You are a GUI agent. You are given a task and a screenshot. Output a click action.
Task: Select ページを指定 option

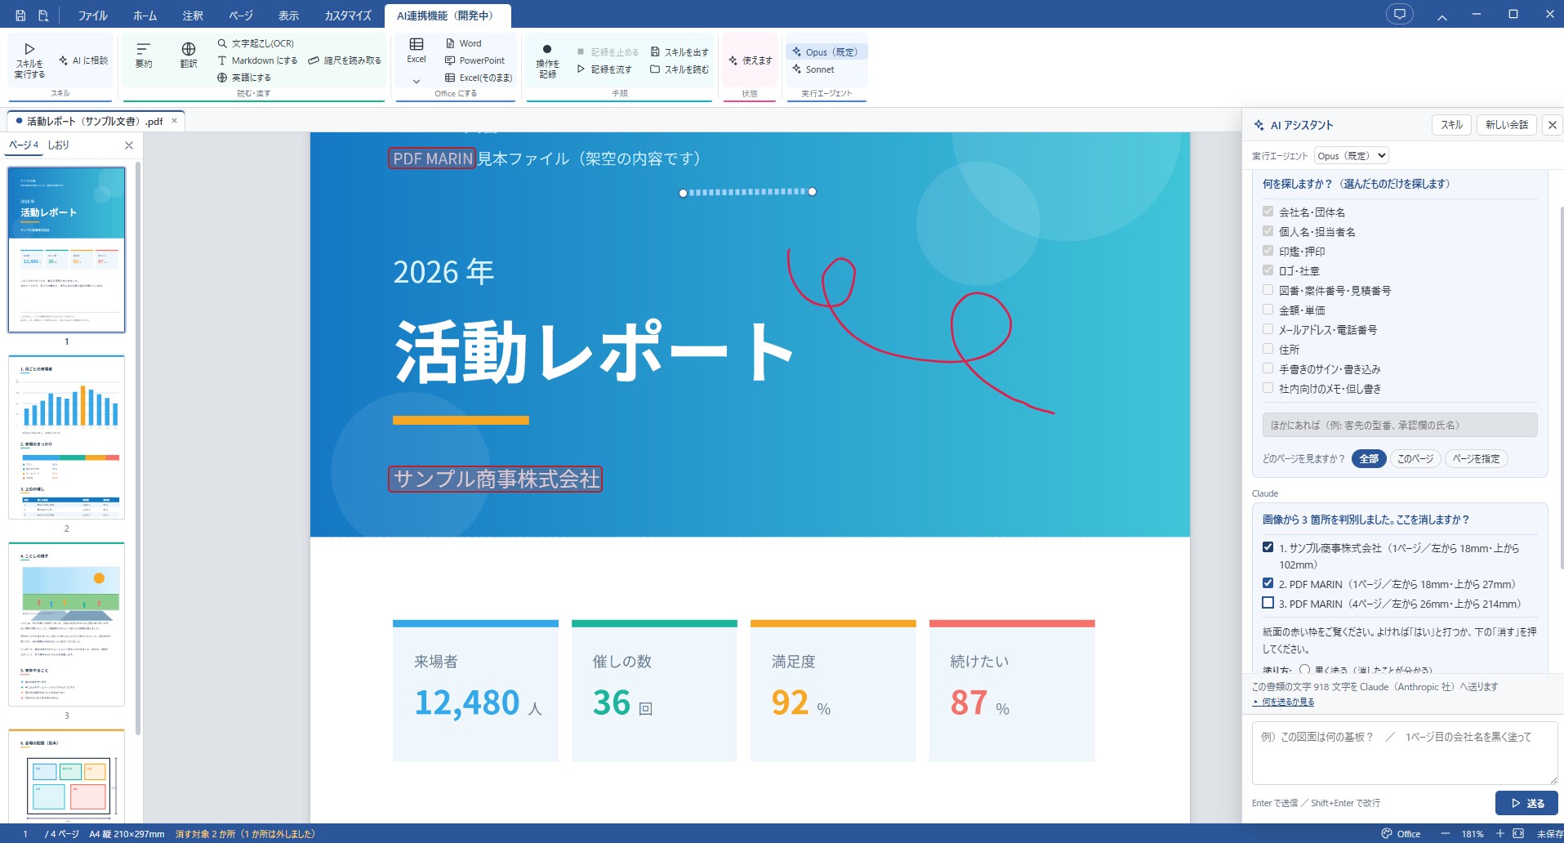(1476, 458)
